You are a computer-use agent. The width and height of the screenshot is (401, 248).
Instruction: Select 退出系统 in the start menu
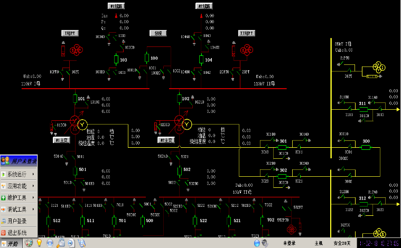(18, 233)
